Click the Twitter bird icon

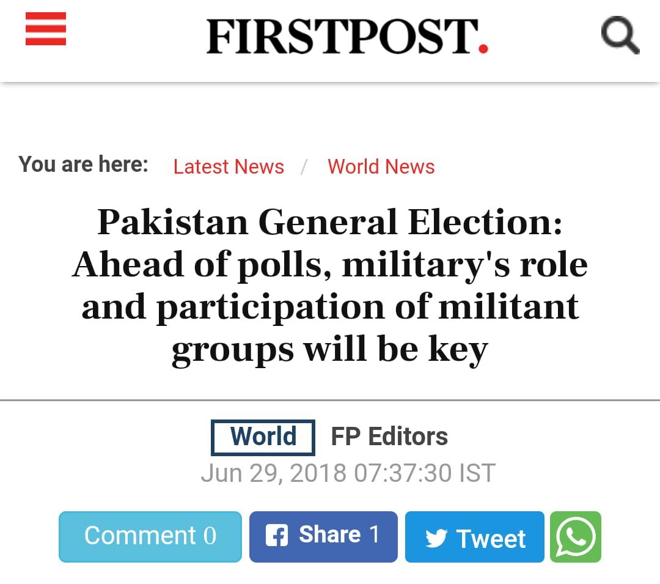(436, 538)
